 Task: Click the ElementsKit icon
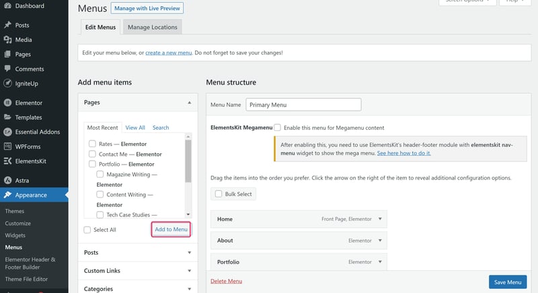click(7, 161)
